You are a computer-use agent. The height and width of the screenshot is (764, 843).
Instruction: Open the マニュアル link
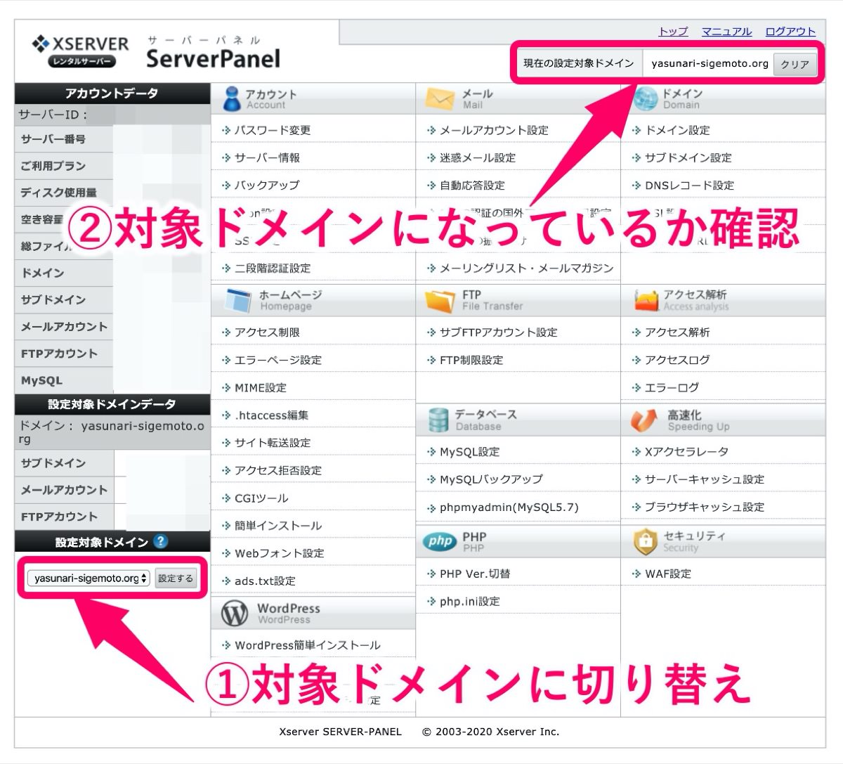[x=726, y=32]
